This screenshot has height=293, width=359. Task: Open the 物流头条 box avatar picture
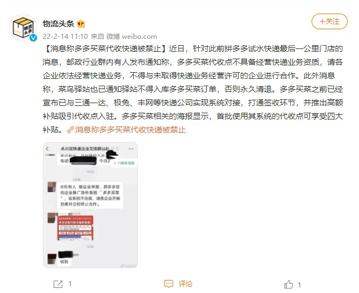tap(23, 28)
